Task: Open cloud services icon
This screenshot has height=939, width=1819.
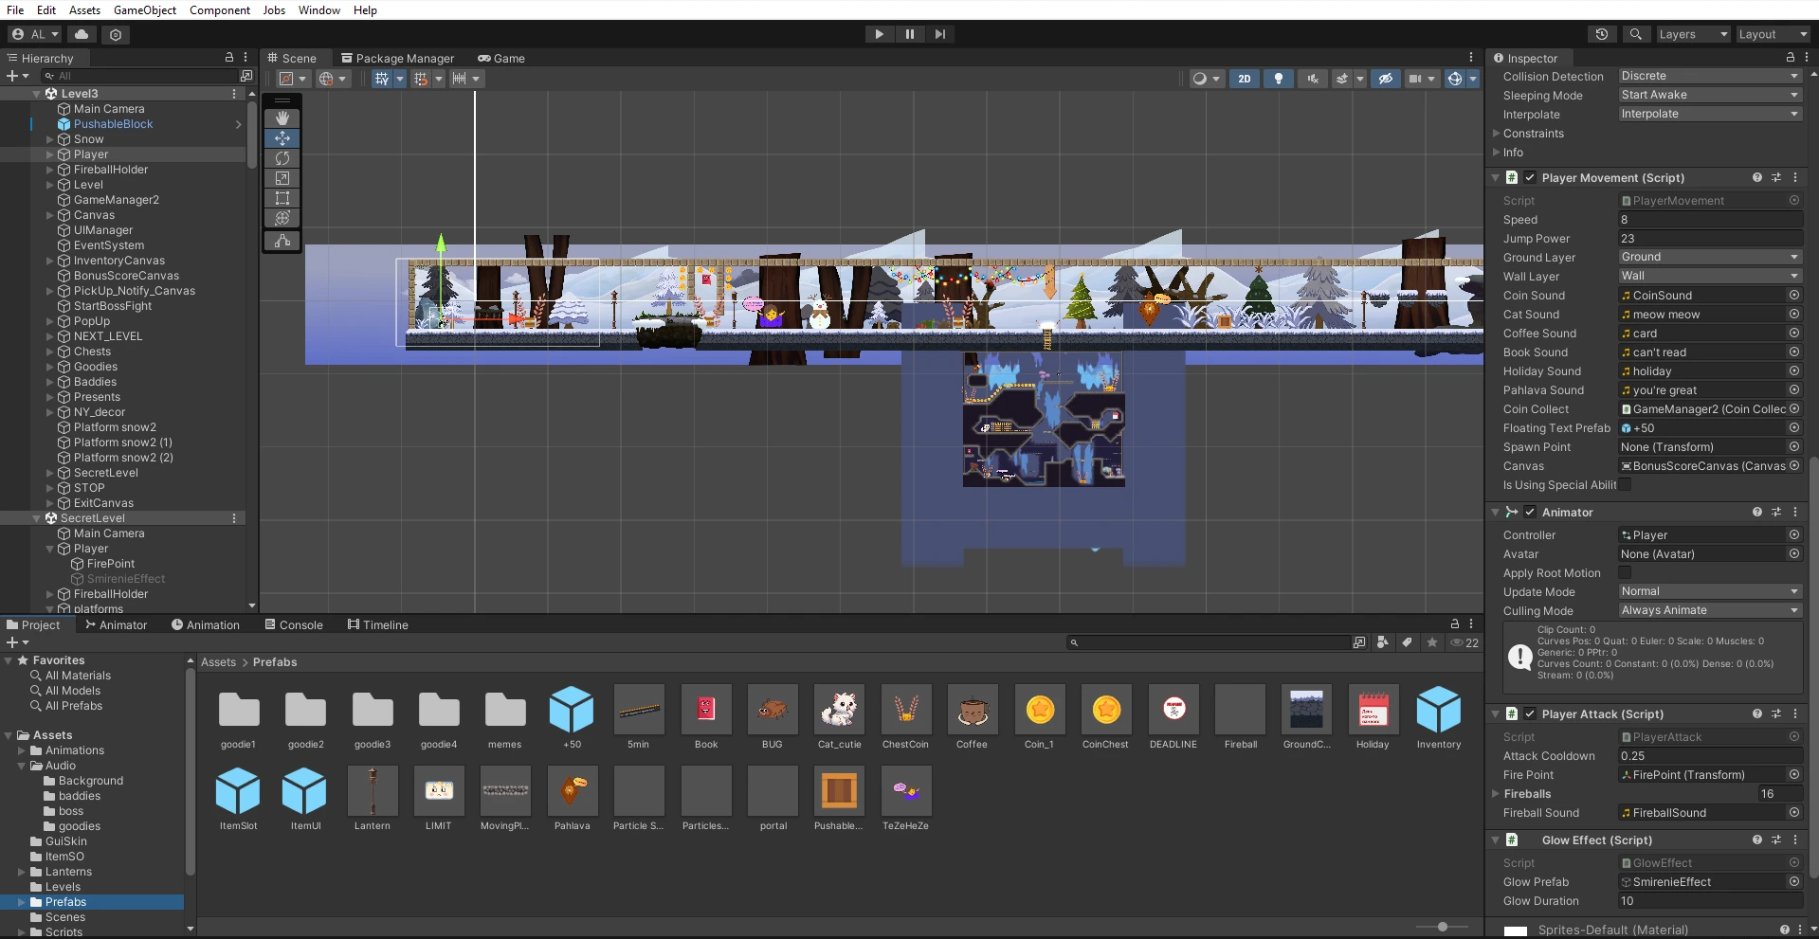Action: [82, 34]
